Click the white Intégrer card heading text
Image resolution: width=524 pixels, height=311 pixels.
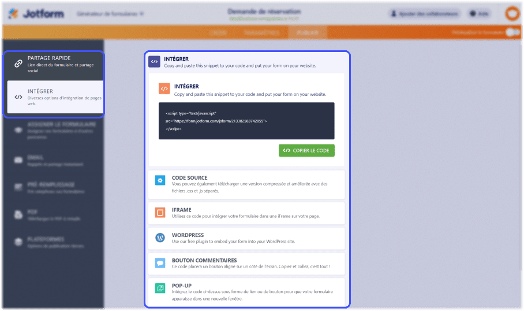186,86
